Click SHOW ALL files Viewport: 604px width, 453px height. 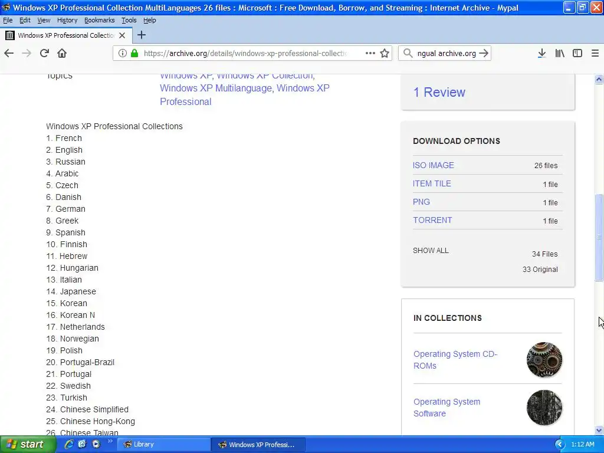pos(431,250)
